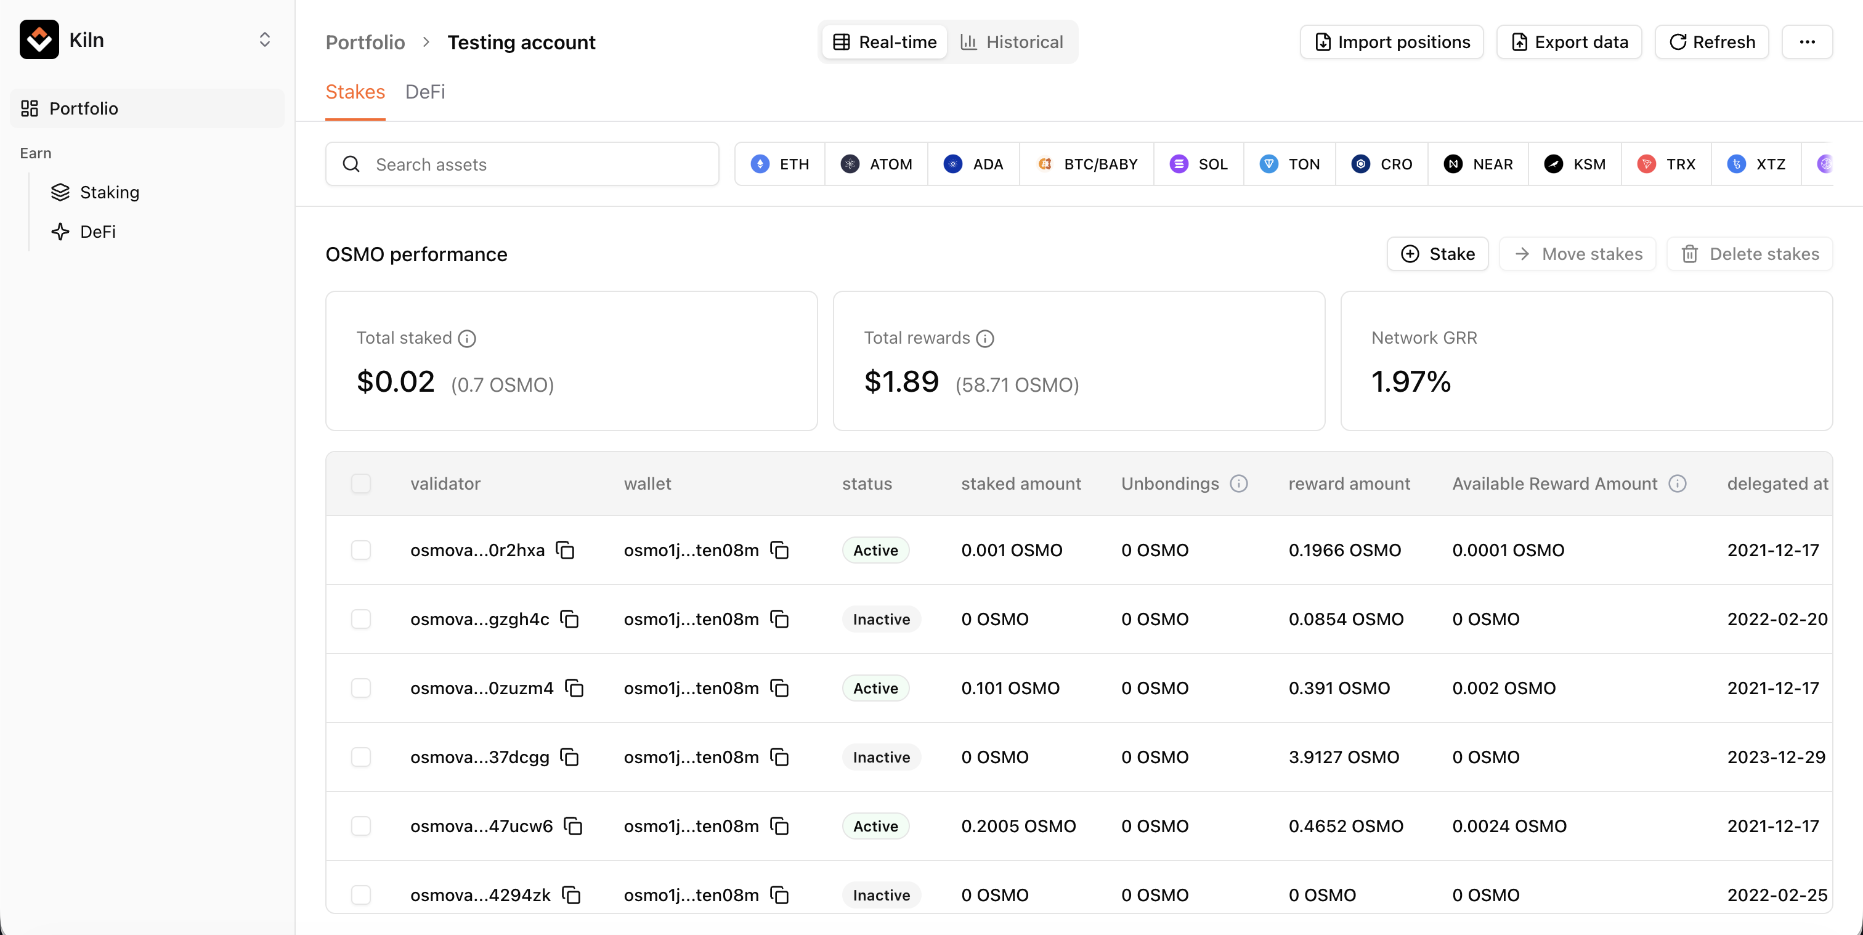Check the osmova...0zuzm4 row checkbox
The height and width of the screenshot is (935, 1863).
click(361, 687)
